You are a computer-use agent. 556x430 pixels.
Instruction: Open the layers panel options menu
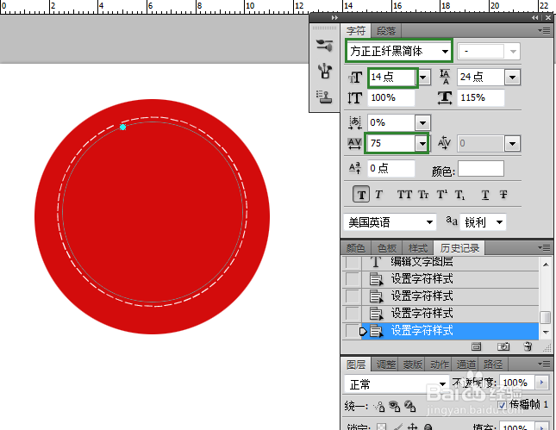pyautogui.click(x=544, y=364)
